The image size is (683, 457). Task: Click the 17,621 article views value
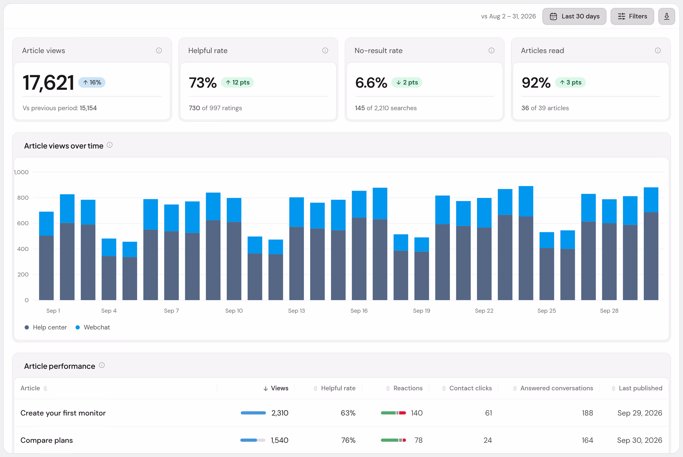(x=48, y=83)
